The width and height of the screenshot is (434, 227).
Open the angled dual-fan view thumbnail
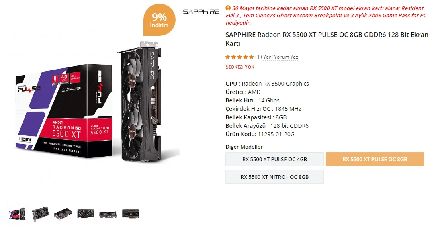point(40,214)
